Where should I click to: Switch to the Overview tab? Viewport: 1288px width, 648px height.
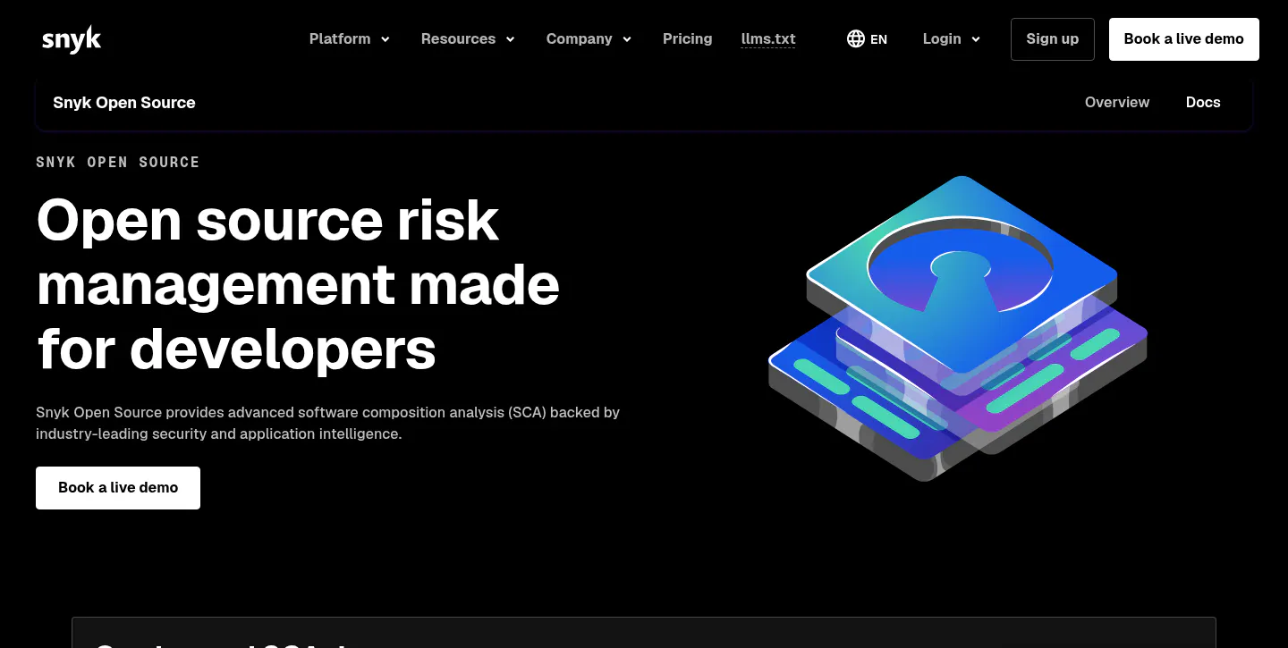[1117, 103]
